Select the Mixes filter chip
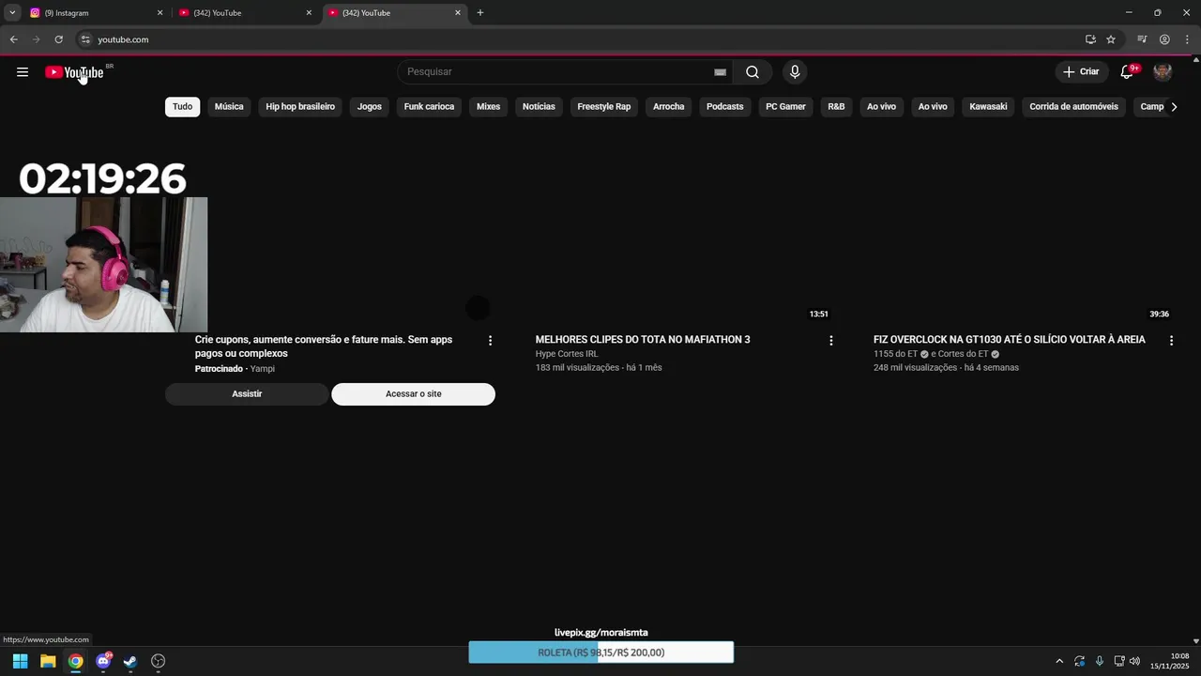Screen dimensions: 1201x676 [488, 107]
